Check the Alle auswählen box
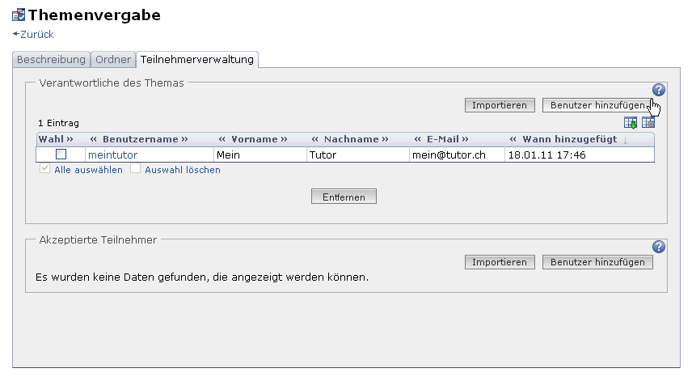Screen dimensions: 692x381 [45, 170]
